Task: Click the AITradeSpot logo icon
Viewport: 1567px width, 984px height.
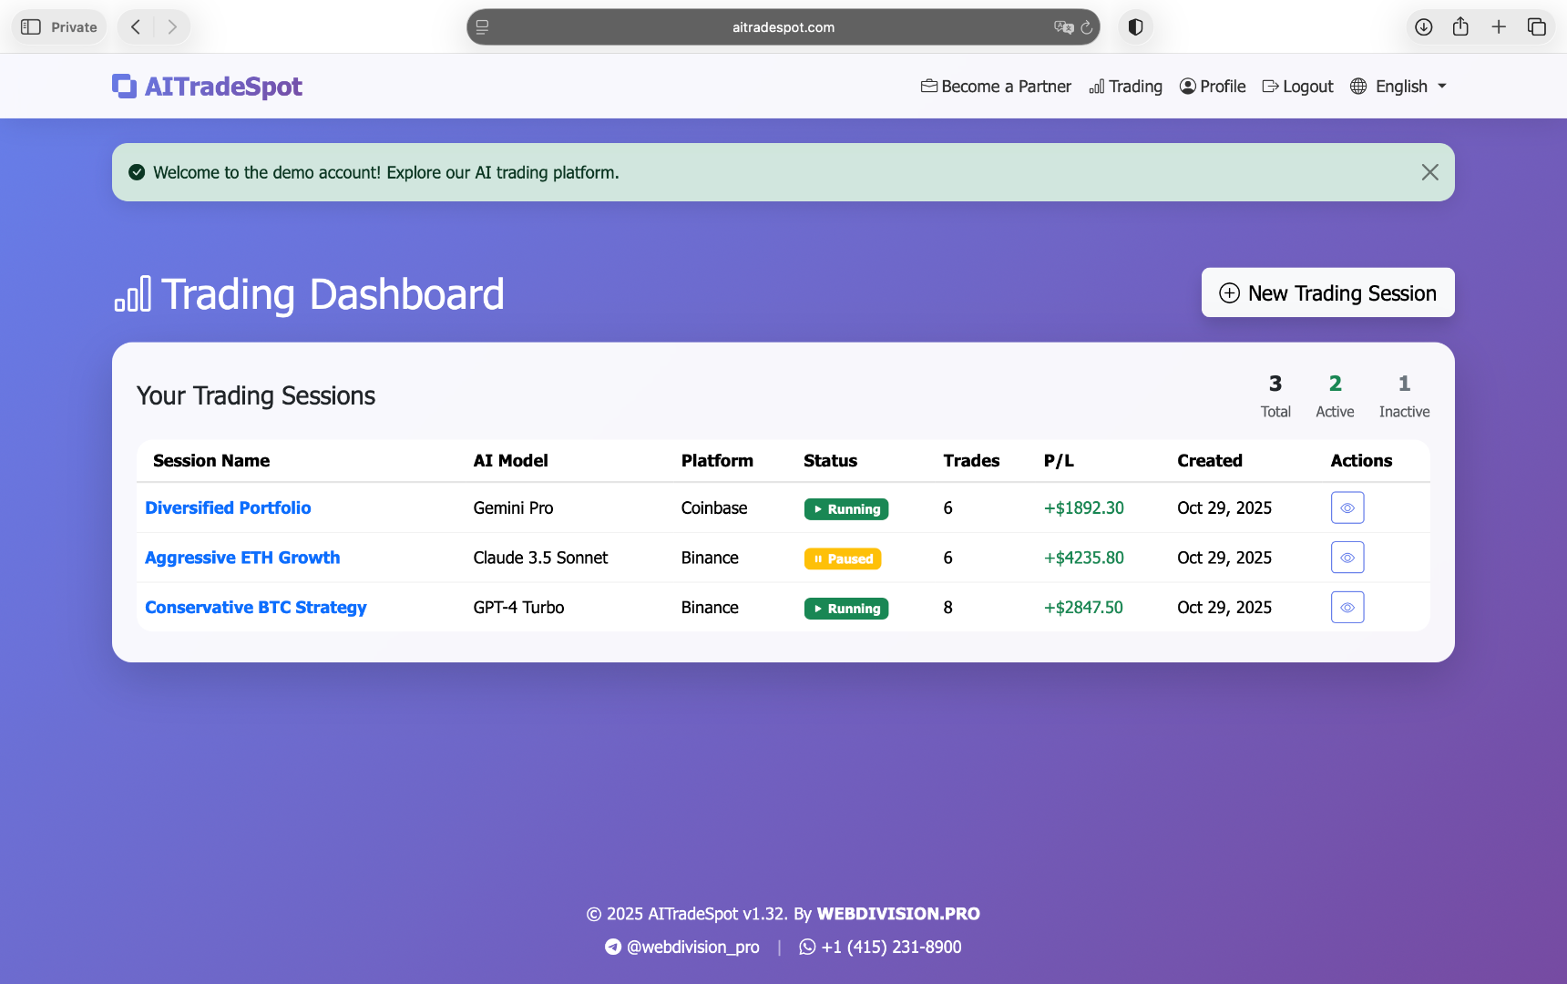Action: 124,86
